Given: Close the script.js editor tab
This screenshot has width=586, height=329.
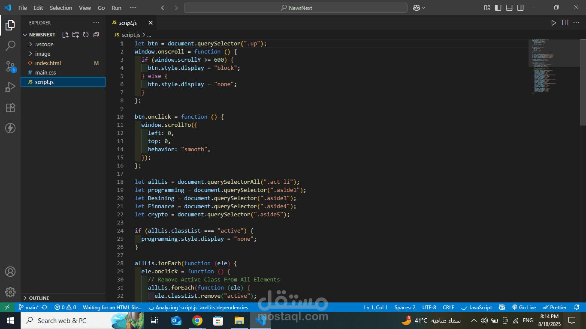Looking at the screenshot, I should [151, 23].
